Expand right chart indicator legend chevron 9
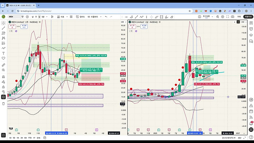 131,31
